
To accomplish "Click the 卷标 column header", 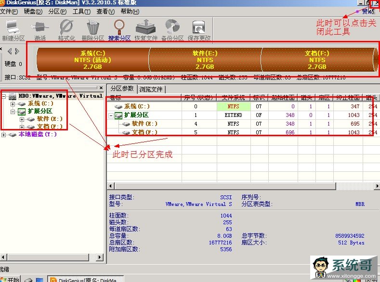I will click(144, 98).
